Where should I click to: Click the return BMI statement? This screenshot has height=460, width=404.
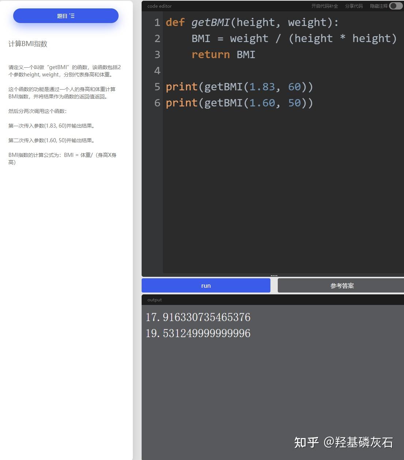tap(222, 54)
